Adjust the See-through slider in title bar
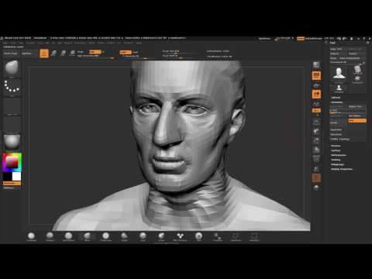 [x=284, y=39]
